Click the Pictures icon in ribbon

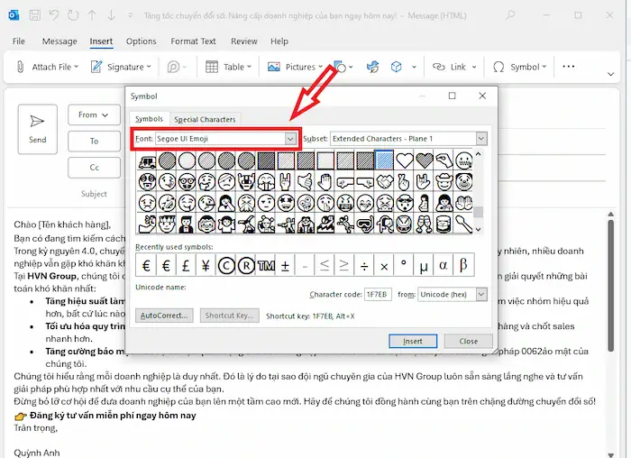click(274, 67)
